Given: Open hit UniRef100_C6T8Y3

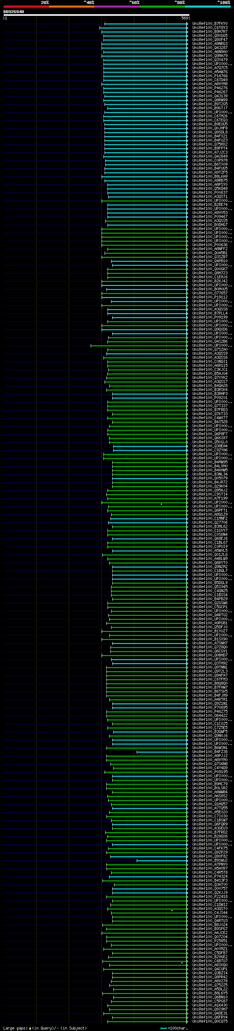Looking at the screenshot, I should pyautogui.click(x=210, y=28).
